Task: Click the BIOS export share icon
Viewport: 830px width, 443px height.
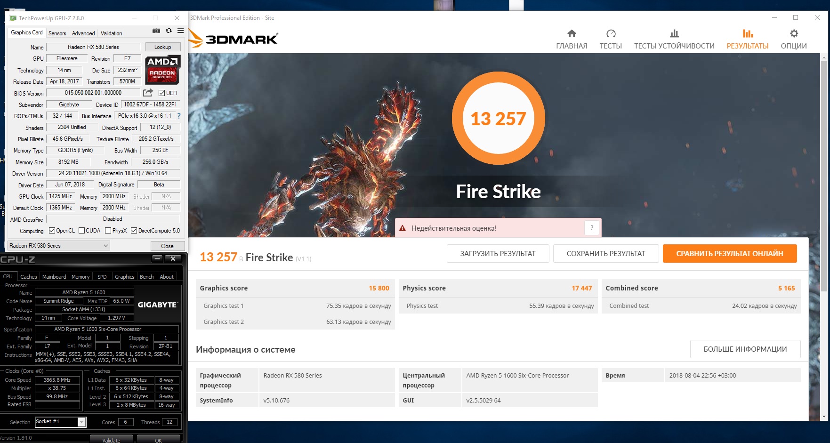Action: [x=148, y=93]
